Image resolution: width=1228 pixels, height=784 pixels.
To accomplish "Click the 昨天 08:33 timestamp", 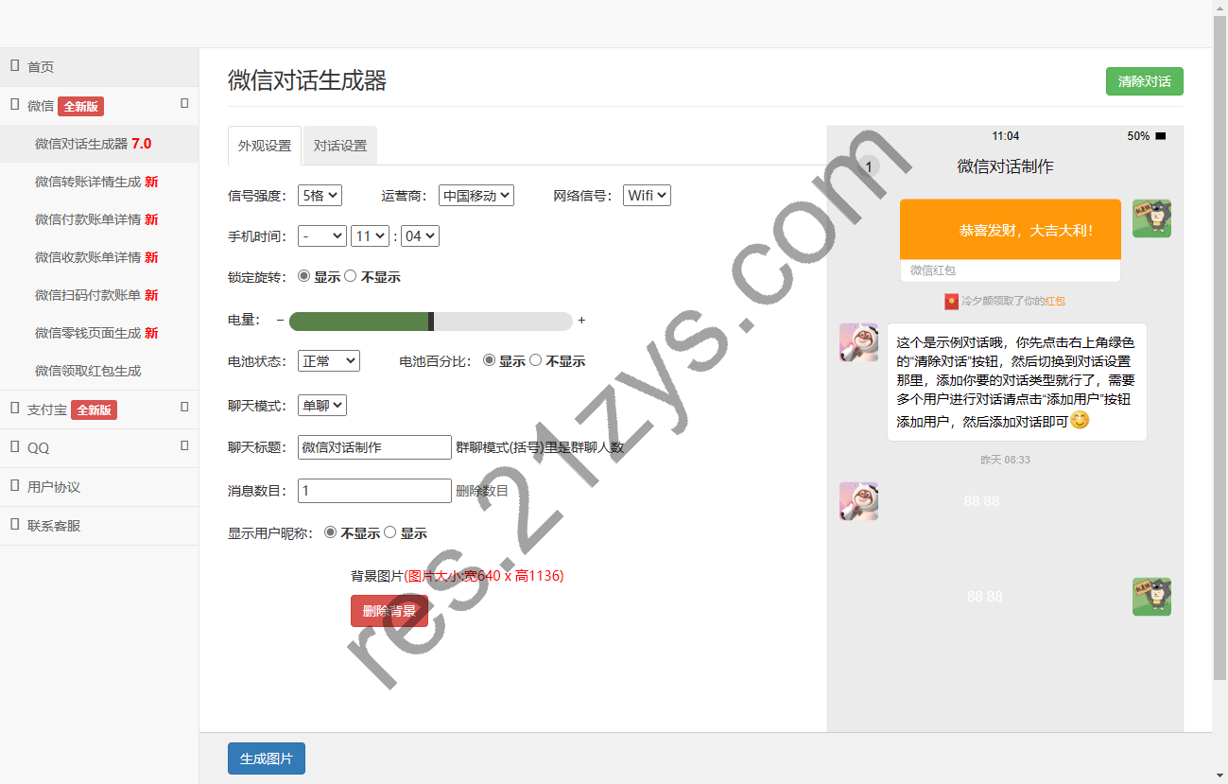I will coord(1005,460).
